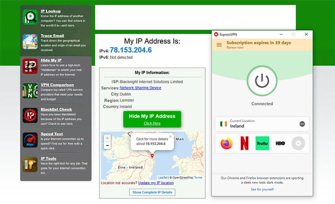Image resolution: width=335 pixels, height=204 pixels.
Task: Click the City value Dublin
Action: pos(125,94)
